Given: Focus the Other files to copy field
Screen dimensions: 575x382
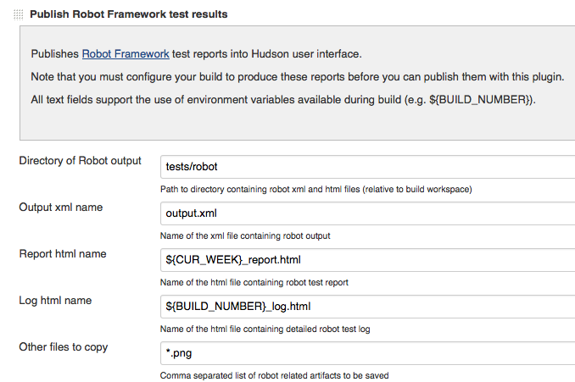Looking at the screenshot, I should tap(366, 352).
